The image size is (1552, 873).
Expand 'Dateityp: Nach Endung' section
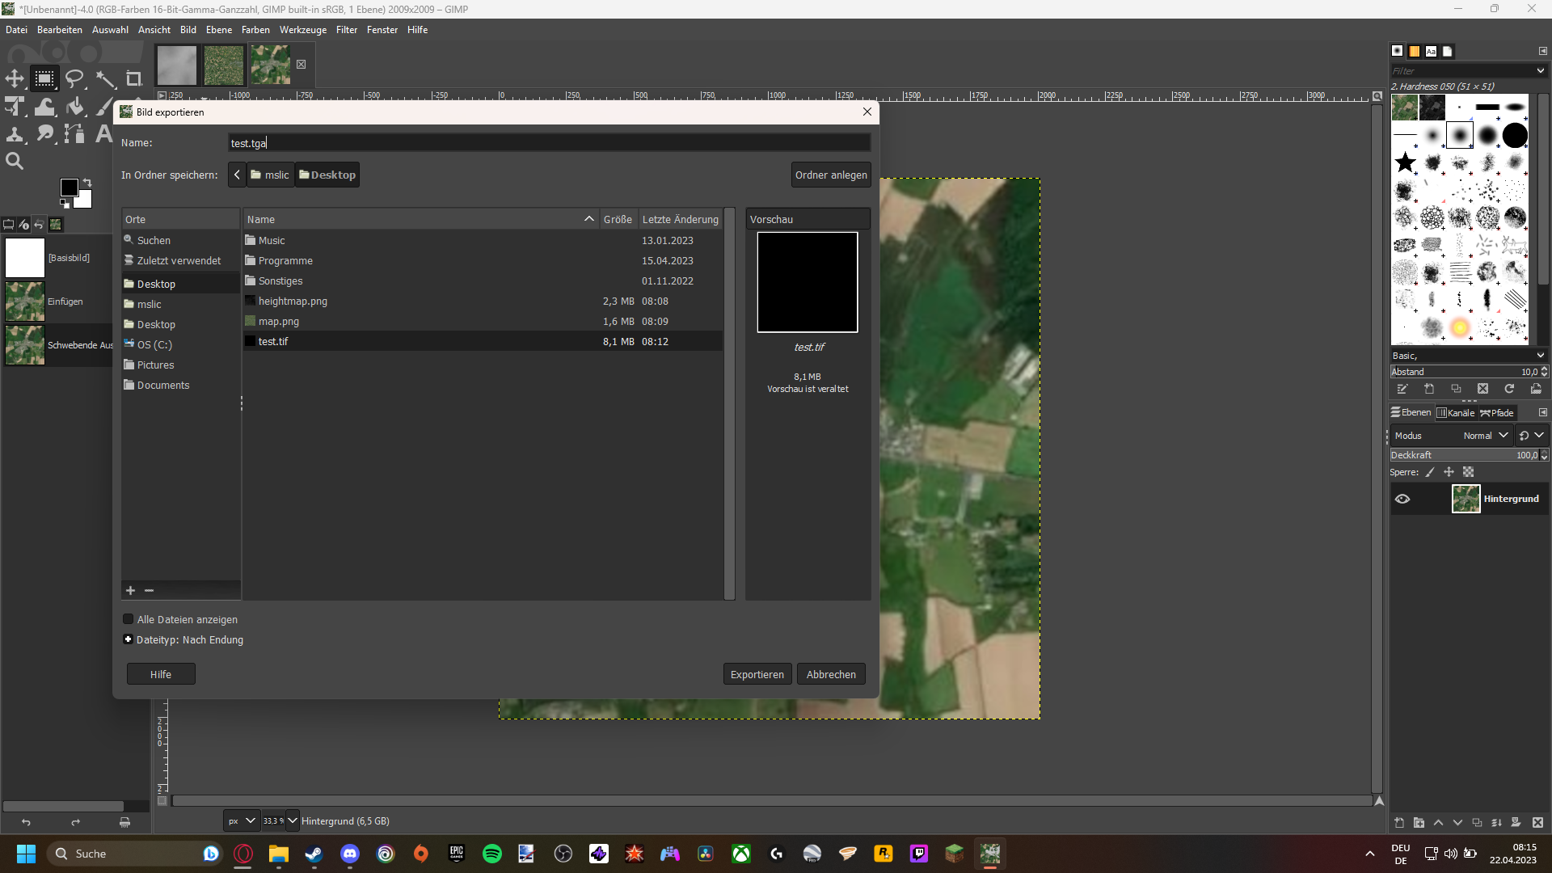click(x=128, y=639)
